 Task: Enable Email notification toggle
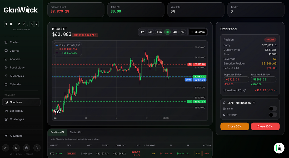pos(273,108)
